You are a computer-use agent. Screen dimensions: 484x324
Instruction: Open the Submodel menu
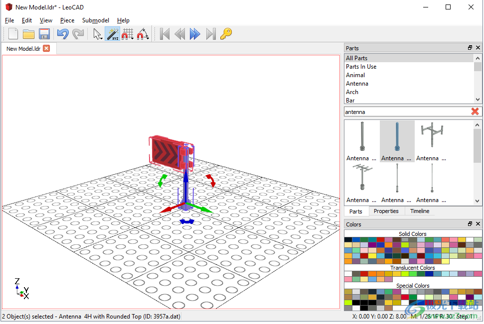click(x=95, y=20)
